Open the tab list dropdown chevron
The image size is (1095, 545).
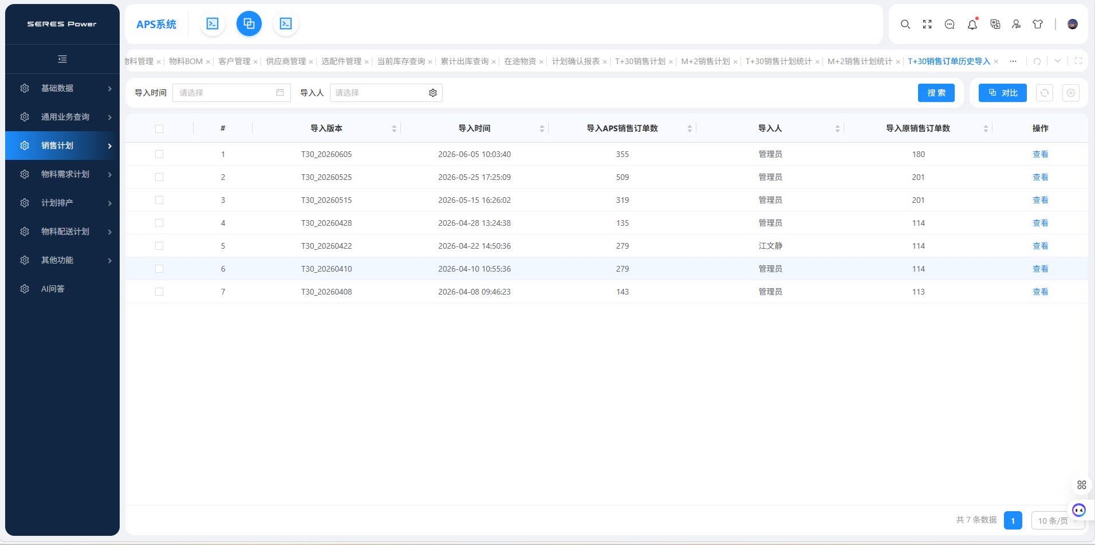coord(1058,61)
